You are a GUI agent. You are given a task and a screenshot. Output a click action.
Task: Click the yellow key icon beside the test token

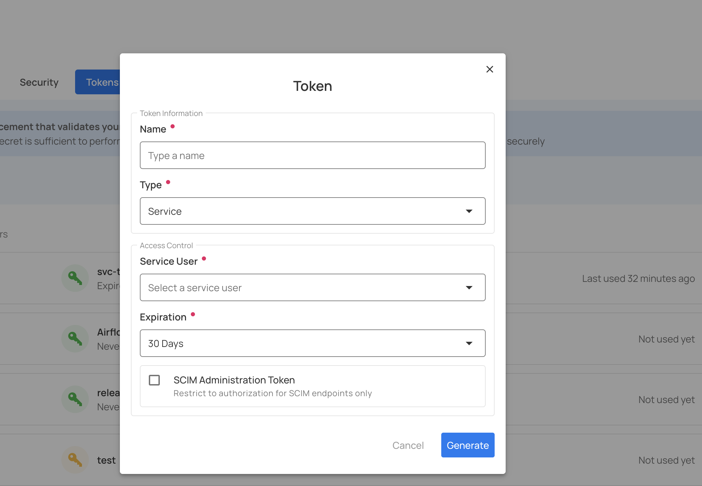click(75, 460)
